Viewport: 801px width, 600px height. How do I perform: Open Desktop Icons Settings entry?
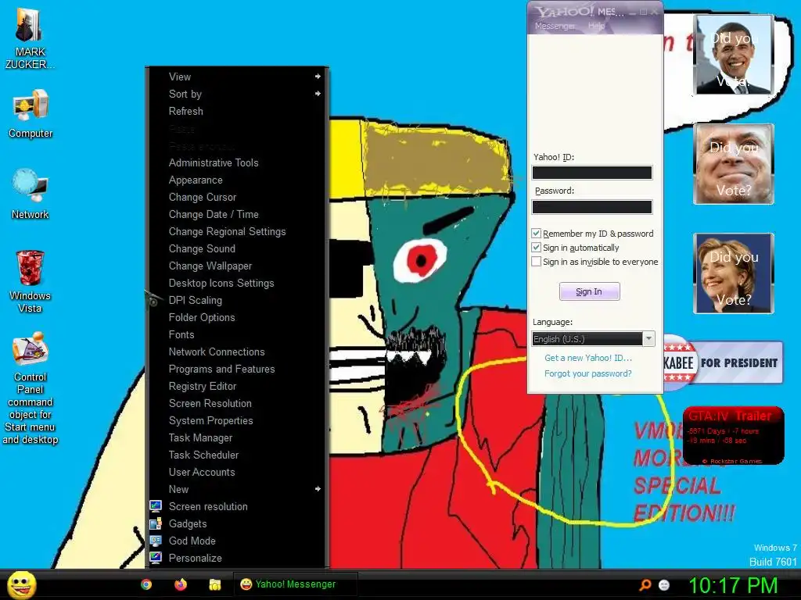[238, 283]
